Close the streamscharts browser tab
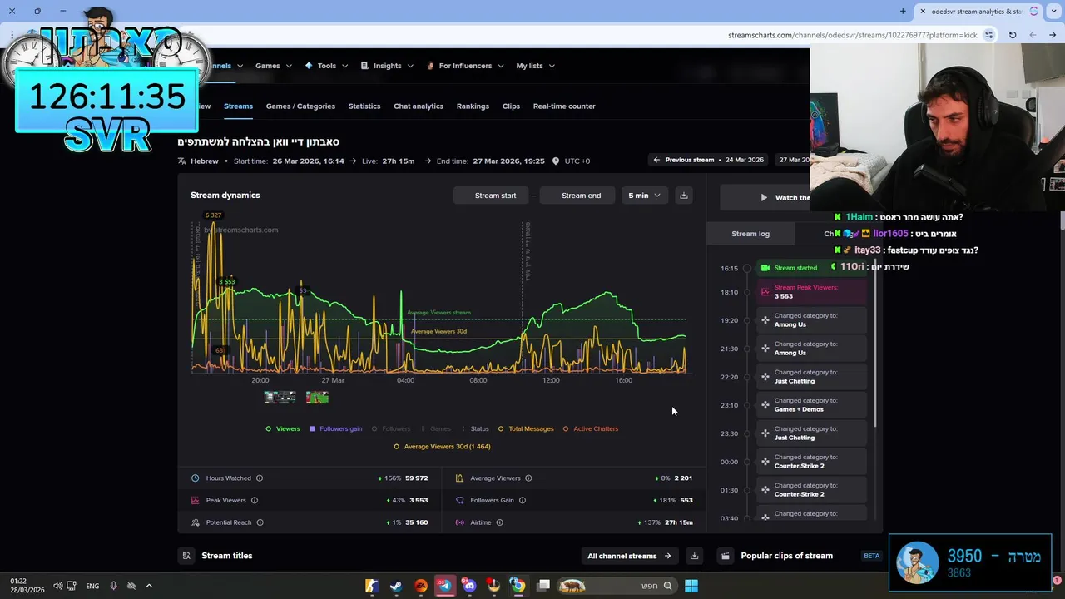The width and height of the screenshot is (1065, 599). pyautogui.click(x=923, y=11)
